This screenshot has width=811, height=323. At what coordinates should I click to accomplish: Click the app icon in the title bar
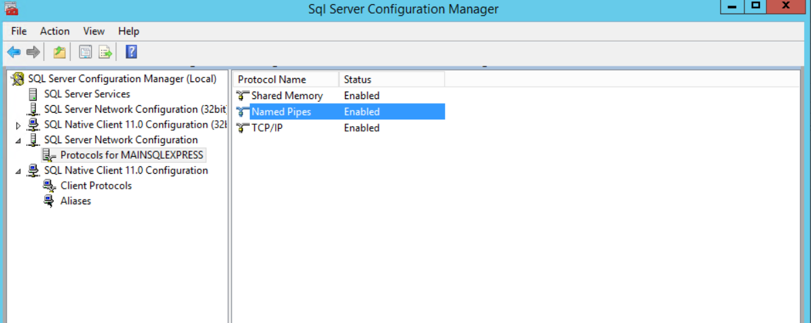click(x=11, y=7)
